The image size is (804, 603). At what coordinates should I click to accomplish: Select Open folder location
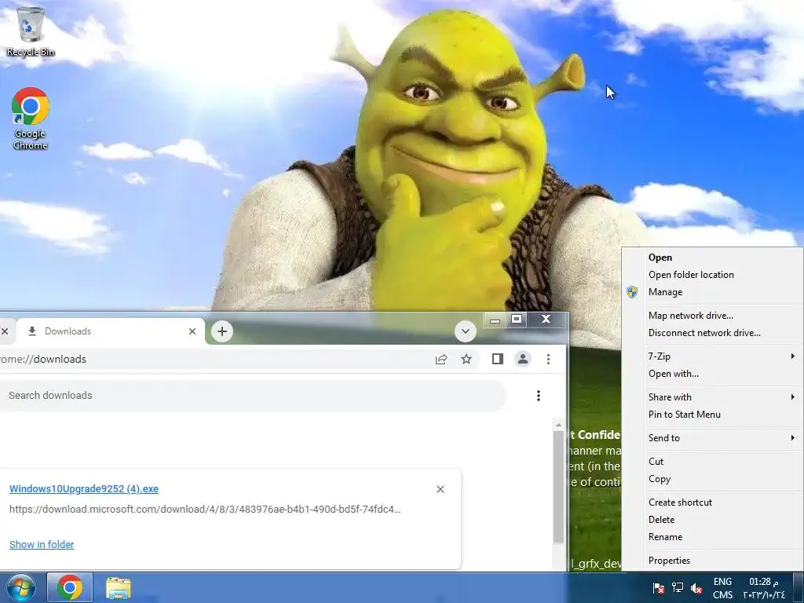(713, 275)
